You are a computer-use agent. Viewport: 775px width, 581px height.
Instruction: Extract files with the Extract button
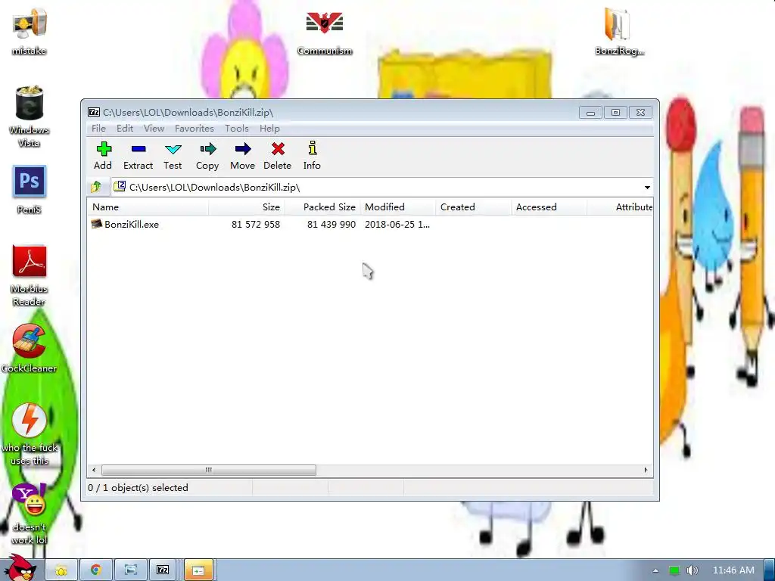click(x=138, y=156)
